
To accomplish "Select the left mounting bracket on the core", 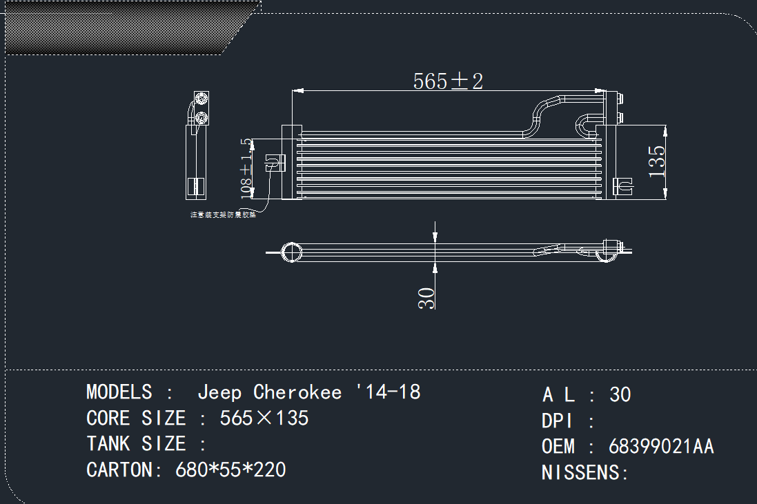I will tap(275, 163).
